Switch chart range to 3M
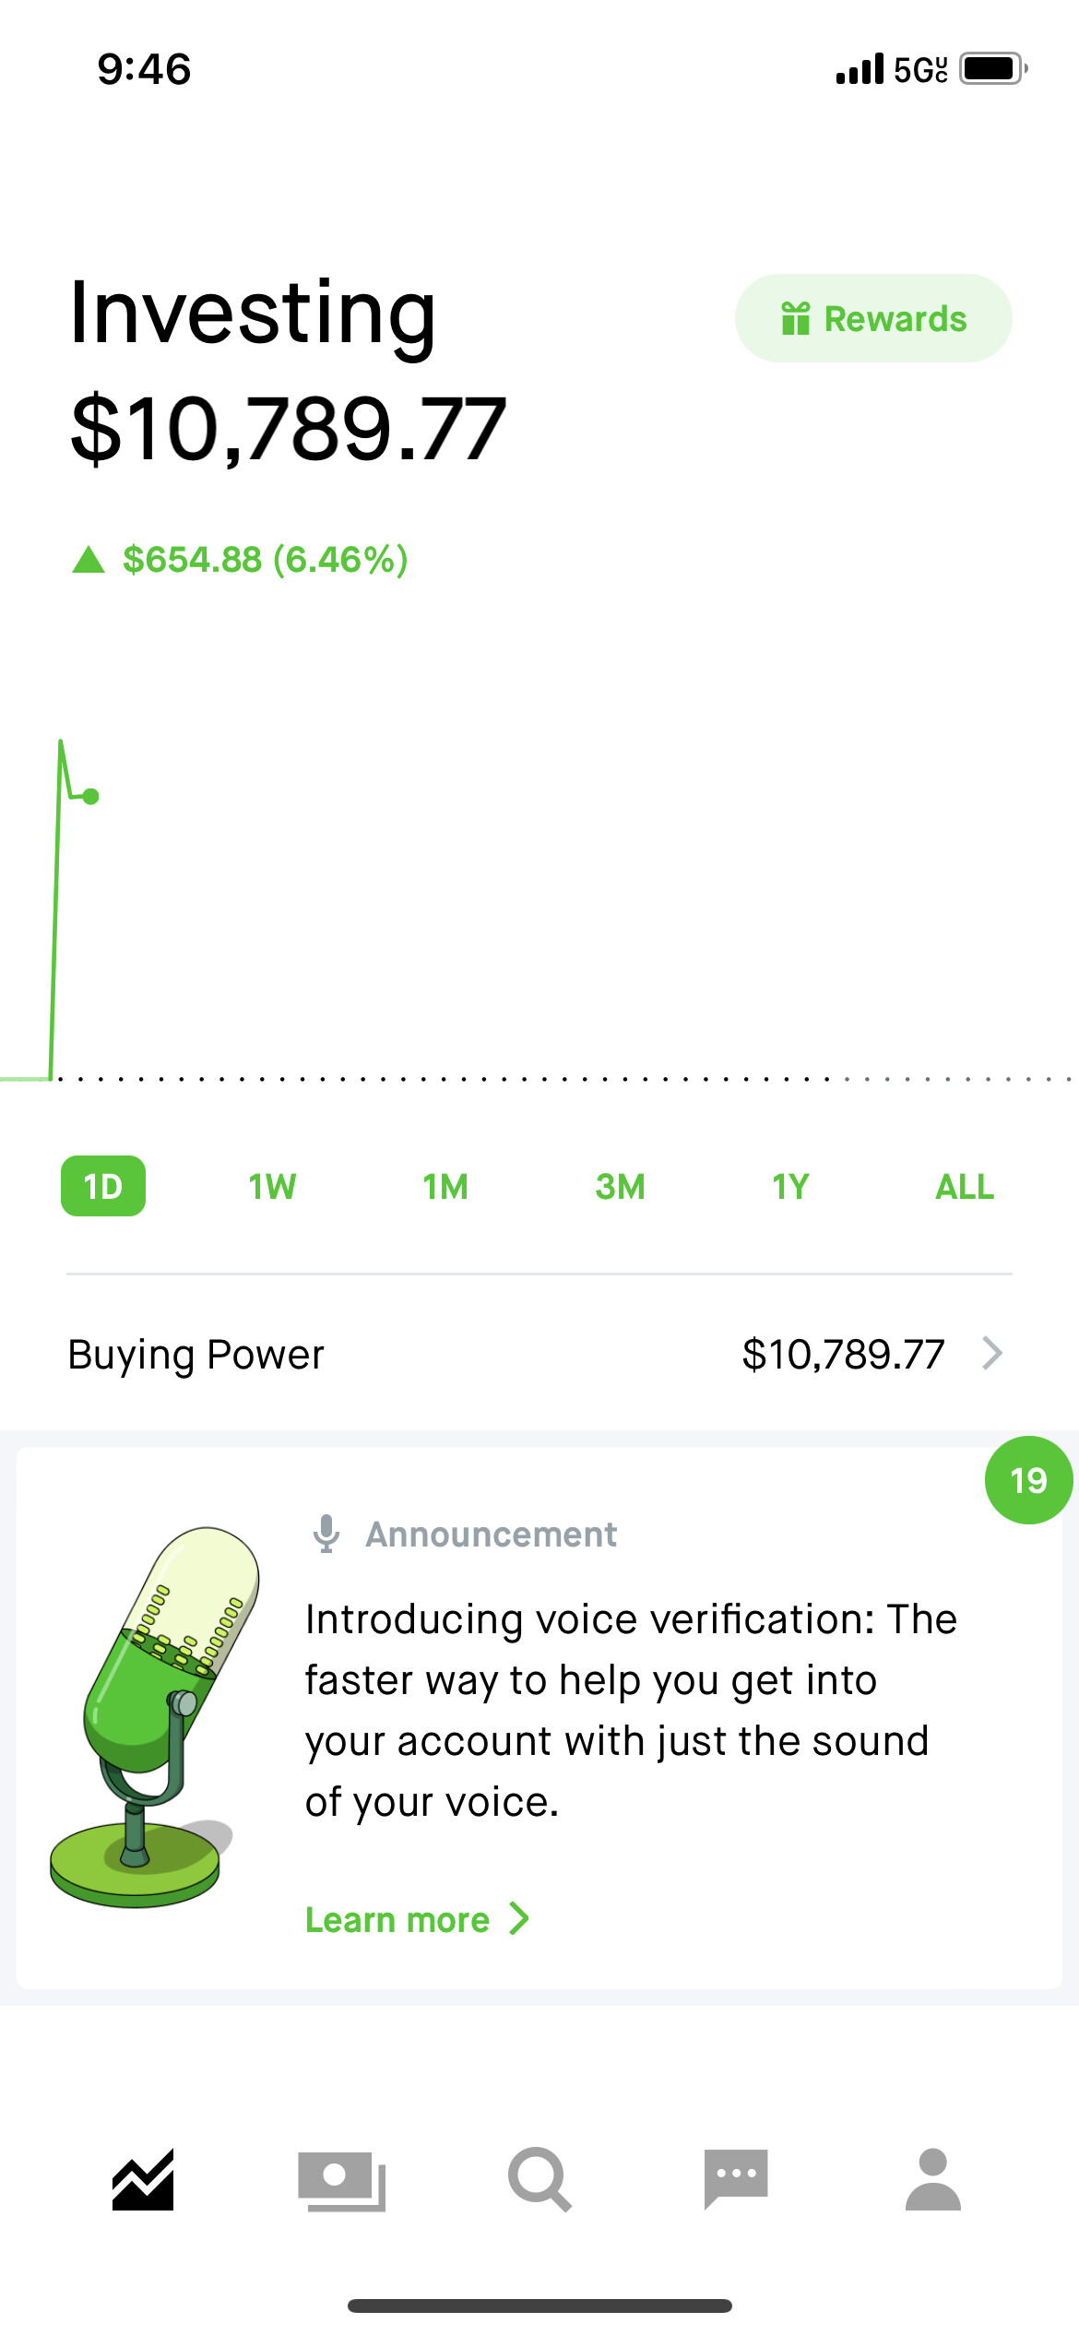 620,1187
